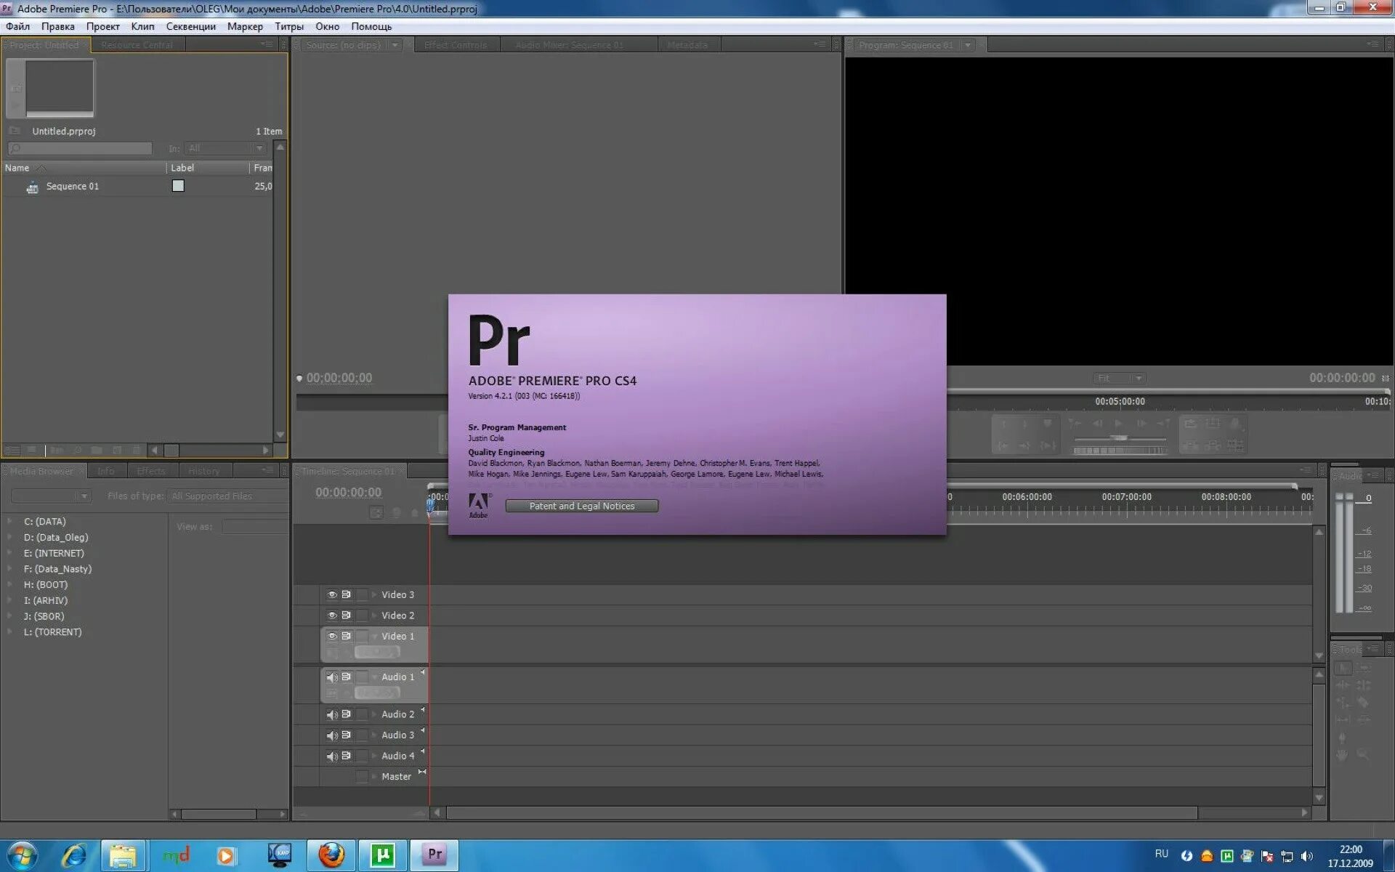The image size is (1395, 872).
Task: Click the Play button in Program monitor
Action: tap(1119, 423)
